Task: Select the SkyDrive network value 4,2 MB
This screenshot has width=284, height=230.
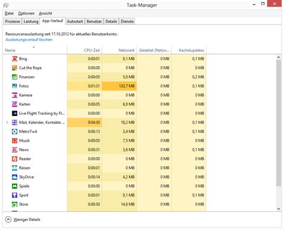Action: pyautogui.click(x=128, y=177)
